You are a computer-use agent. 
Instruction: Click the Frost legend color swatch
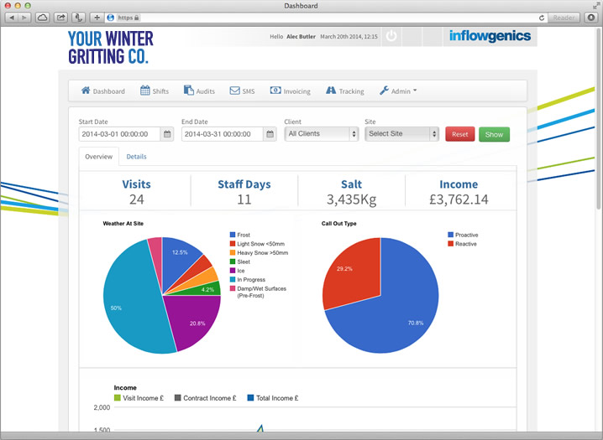click(233, 236)
